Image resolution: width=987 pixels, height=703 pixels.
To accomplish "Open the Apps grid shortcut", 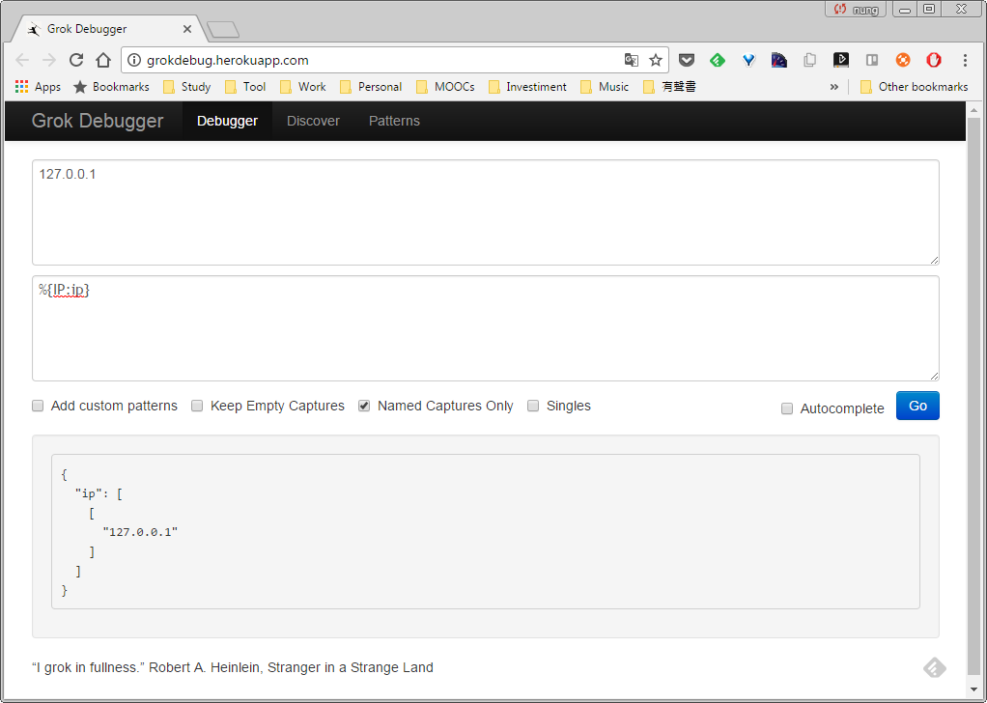I will point(38,87).
